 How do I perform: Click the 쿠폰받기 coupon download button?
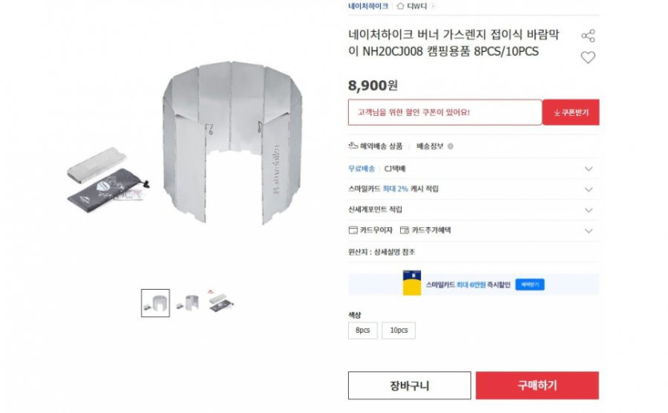570,113
